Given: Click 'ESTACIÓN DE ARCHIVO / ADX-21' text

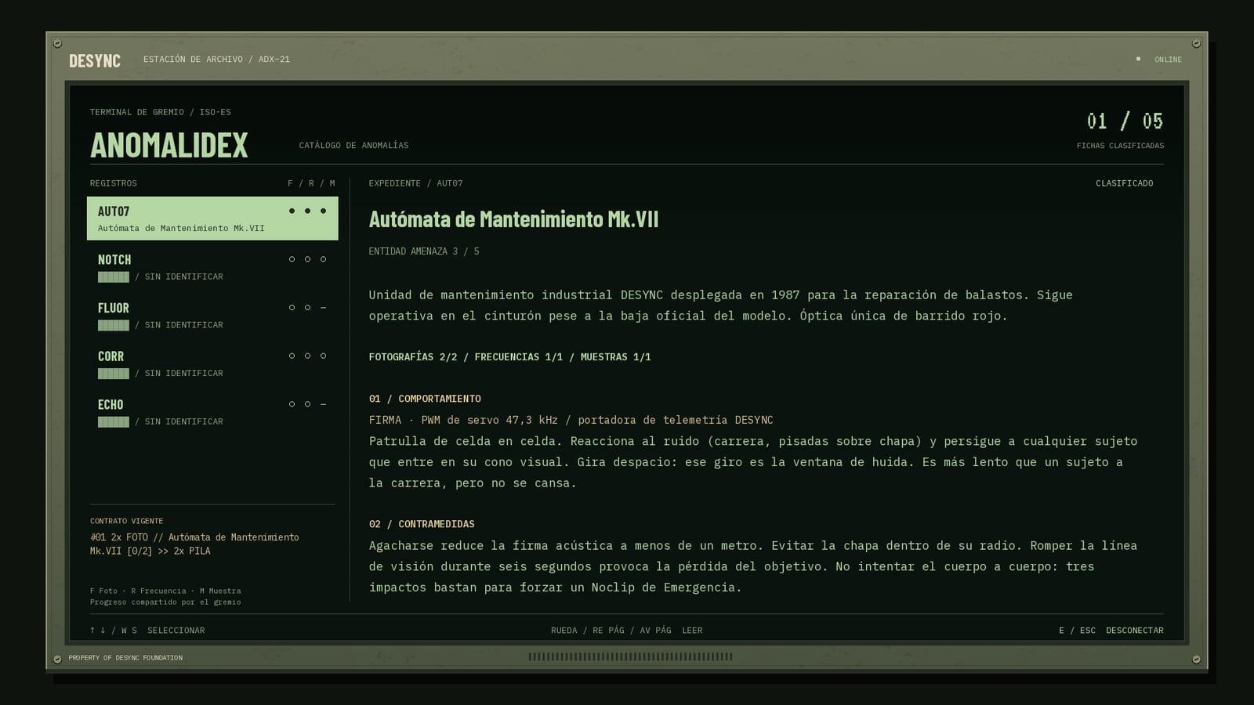Looking at the screenshot, I should [216, 60].
